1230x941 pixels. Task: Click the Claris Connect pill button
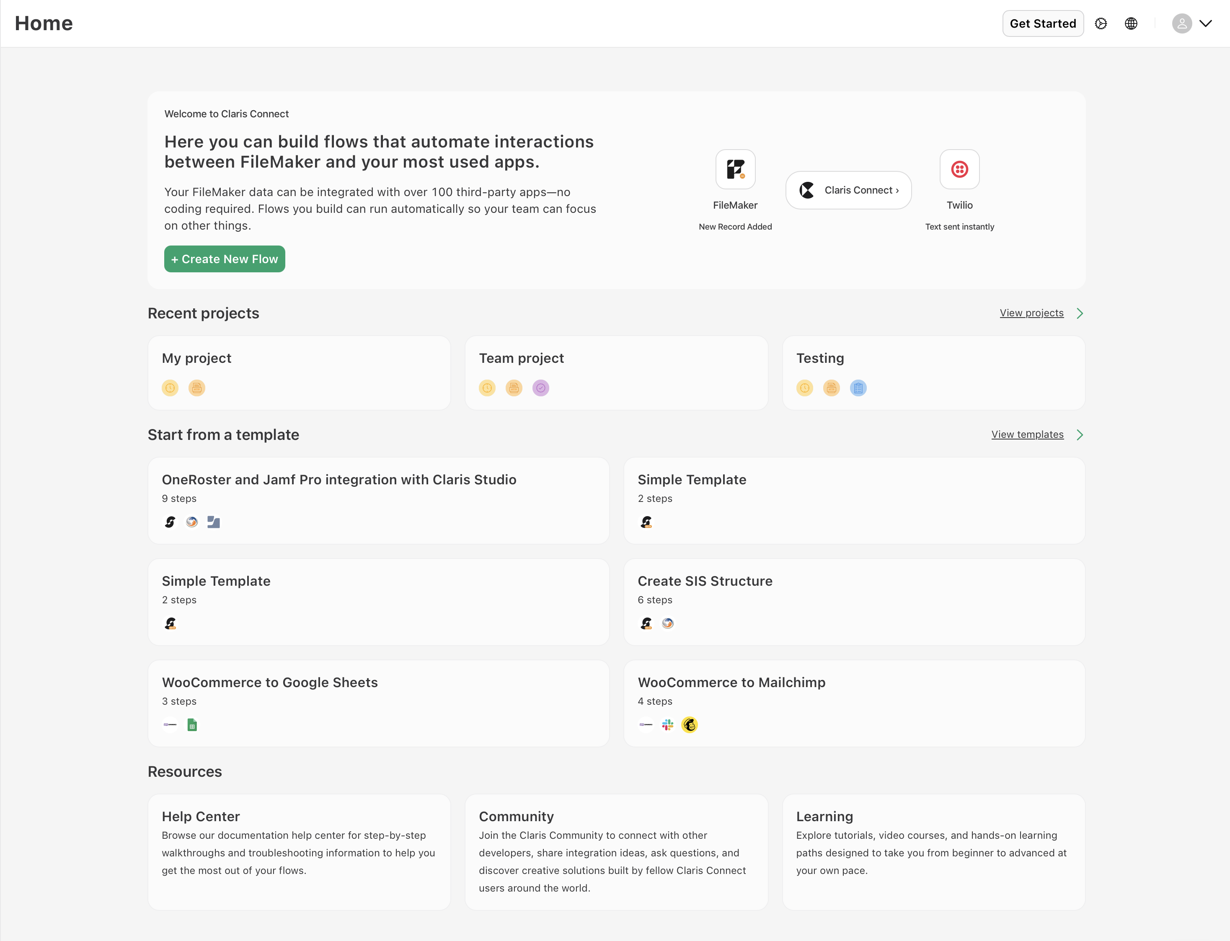coord(848,191)
